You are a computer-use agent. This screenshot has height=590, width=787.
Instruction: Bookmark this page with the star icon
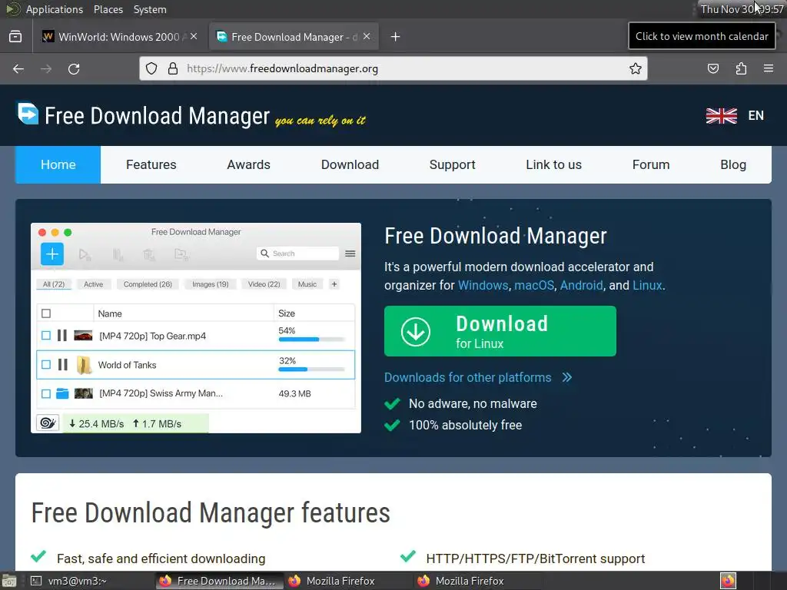pos(636,68)
